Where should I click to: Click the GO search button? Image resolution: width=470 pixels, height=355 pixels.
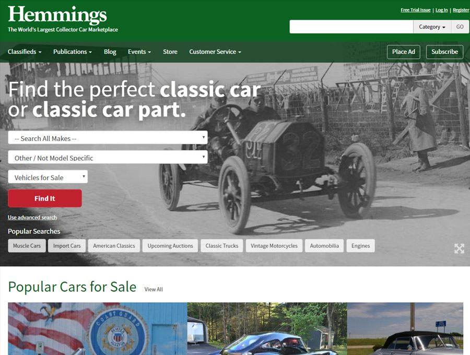[460, 27]
